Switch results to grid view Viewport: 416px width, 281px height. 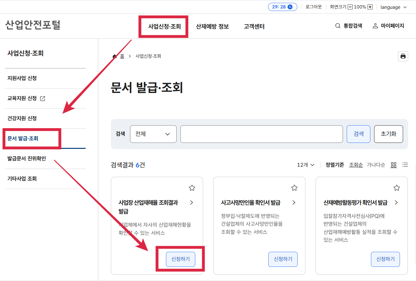pyautogui.click(x=393, y=165)
